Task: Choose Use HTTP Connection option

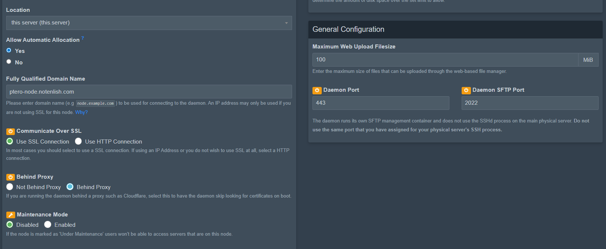Action: [x=78, y=141]
